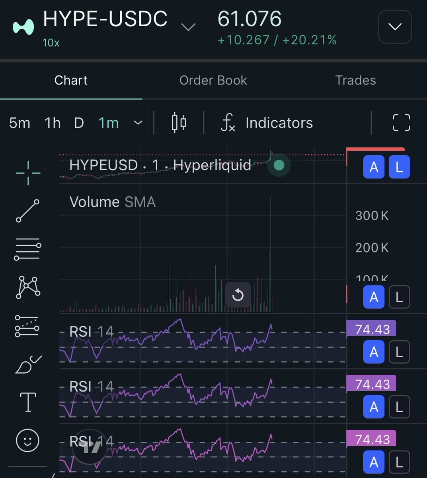Select the projection measuring tool
This screenshot has width=427, height=478.
(x=27, y=326)
